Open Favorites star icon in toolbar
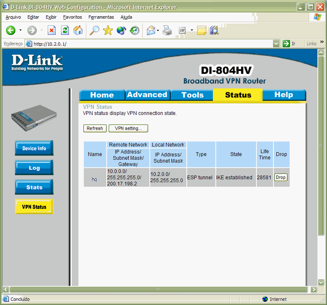Image resolution: width=327 pixels, height=305 pixels. point(108,30)
